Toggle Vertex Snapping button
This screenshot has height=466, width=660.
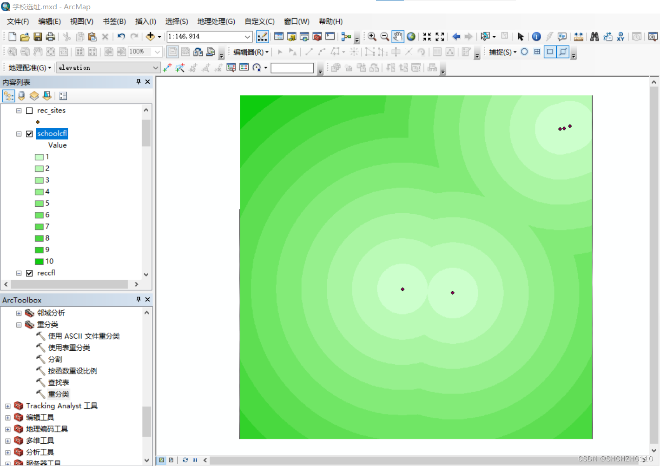pos(550,52)
